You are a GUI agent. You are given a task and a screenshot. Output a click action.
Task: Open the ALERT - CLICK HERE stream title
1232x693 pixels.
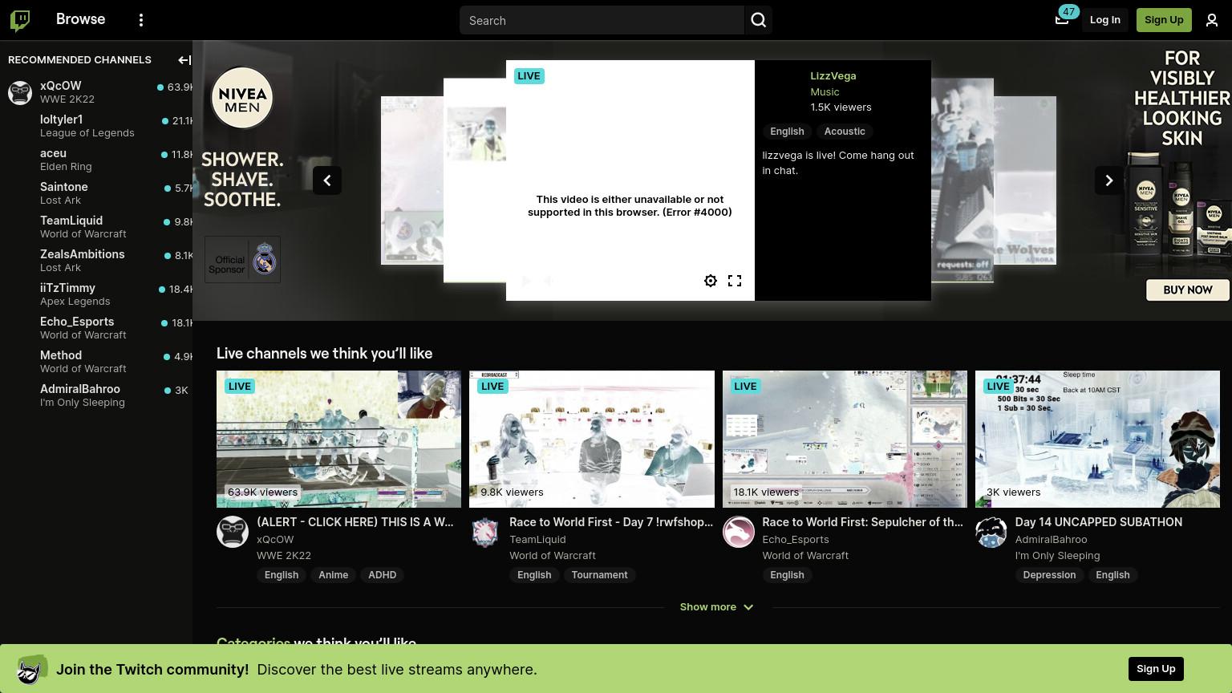pyautogui.click(x=355, y=522)
